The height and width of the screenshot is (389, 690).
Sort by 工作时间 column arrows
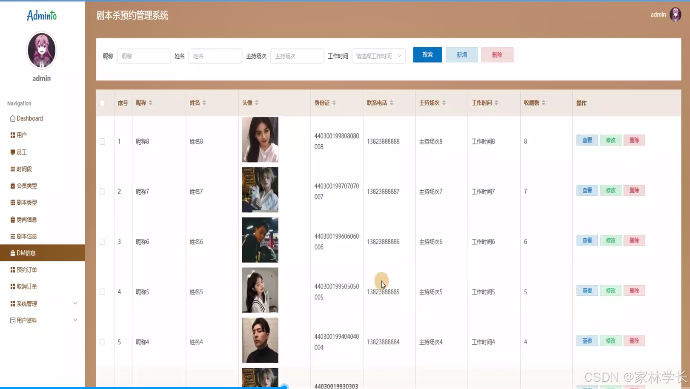[496, 103]
